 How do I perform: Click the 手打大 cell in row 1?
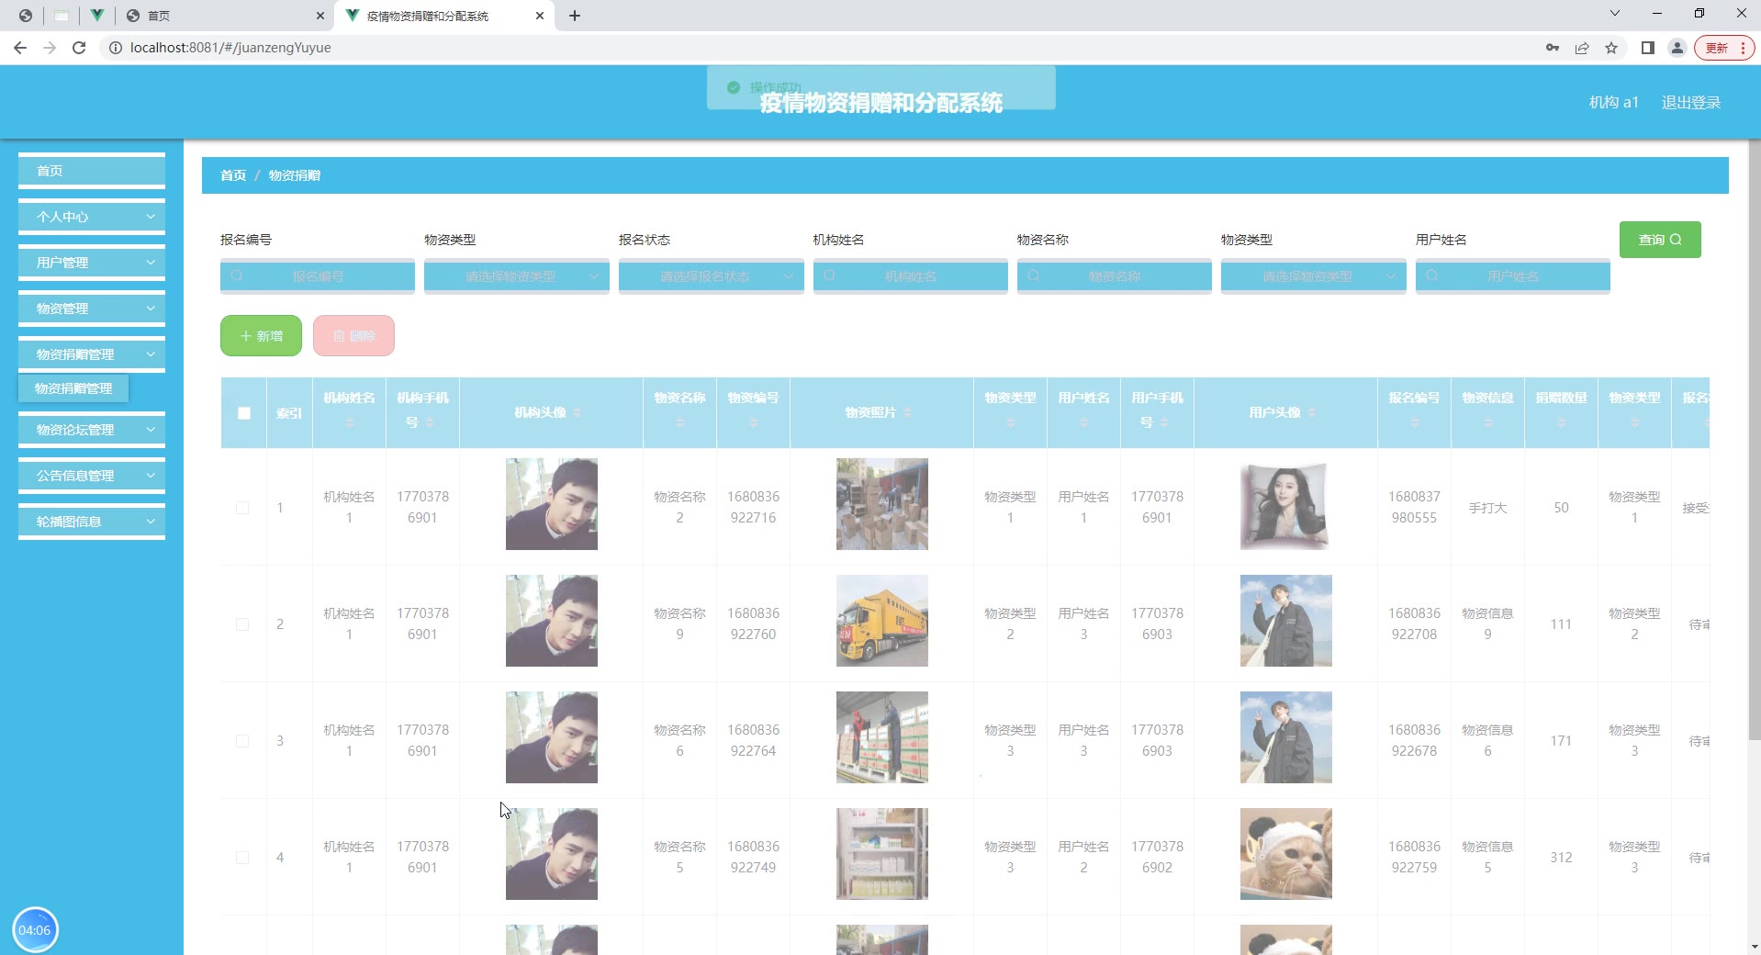(x=1487, y=508)
